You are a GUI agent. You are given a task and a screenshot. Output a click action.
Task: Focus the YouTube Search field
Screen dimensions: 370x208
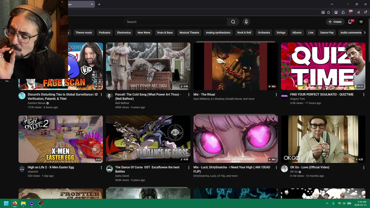point(175,22)
